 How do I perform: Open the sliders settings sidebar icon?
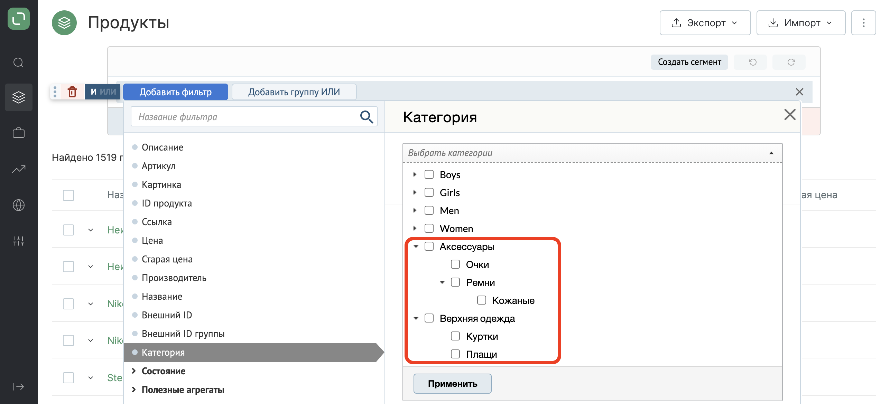(19, 241)
